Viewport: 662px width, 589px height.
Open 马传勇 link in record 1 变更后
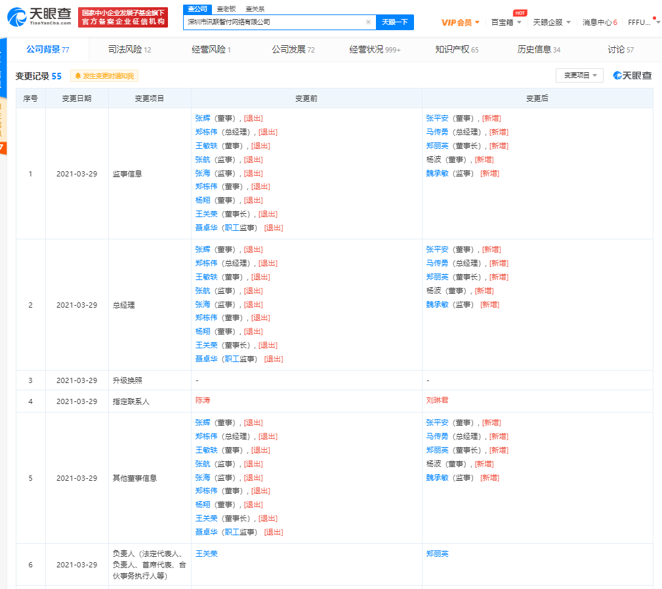[437, 132]
